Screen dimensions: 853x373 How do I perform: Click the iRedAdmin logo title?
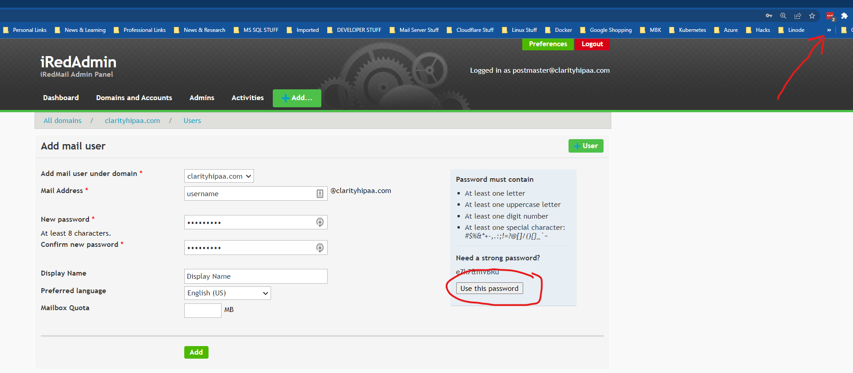tap(78, 62)
